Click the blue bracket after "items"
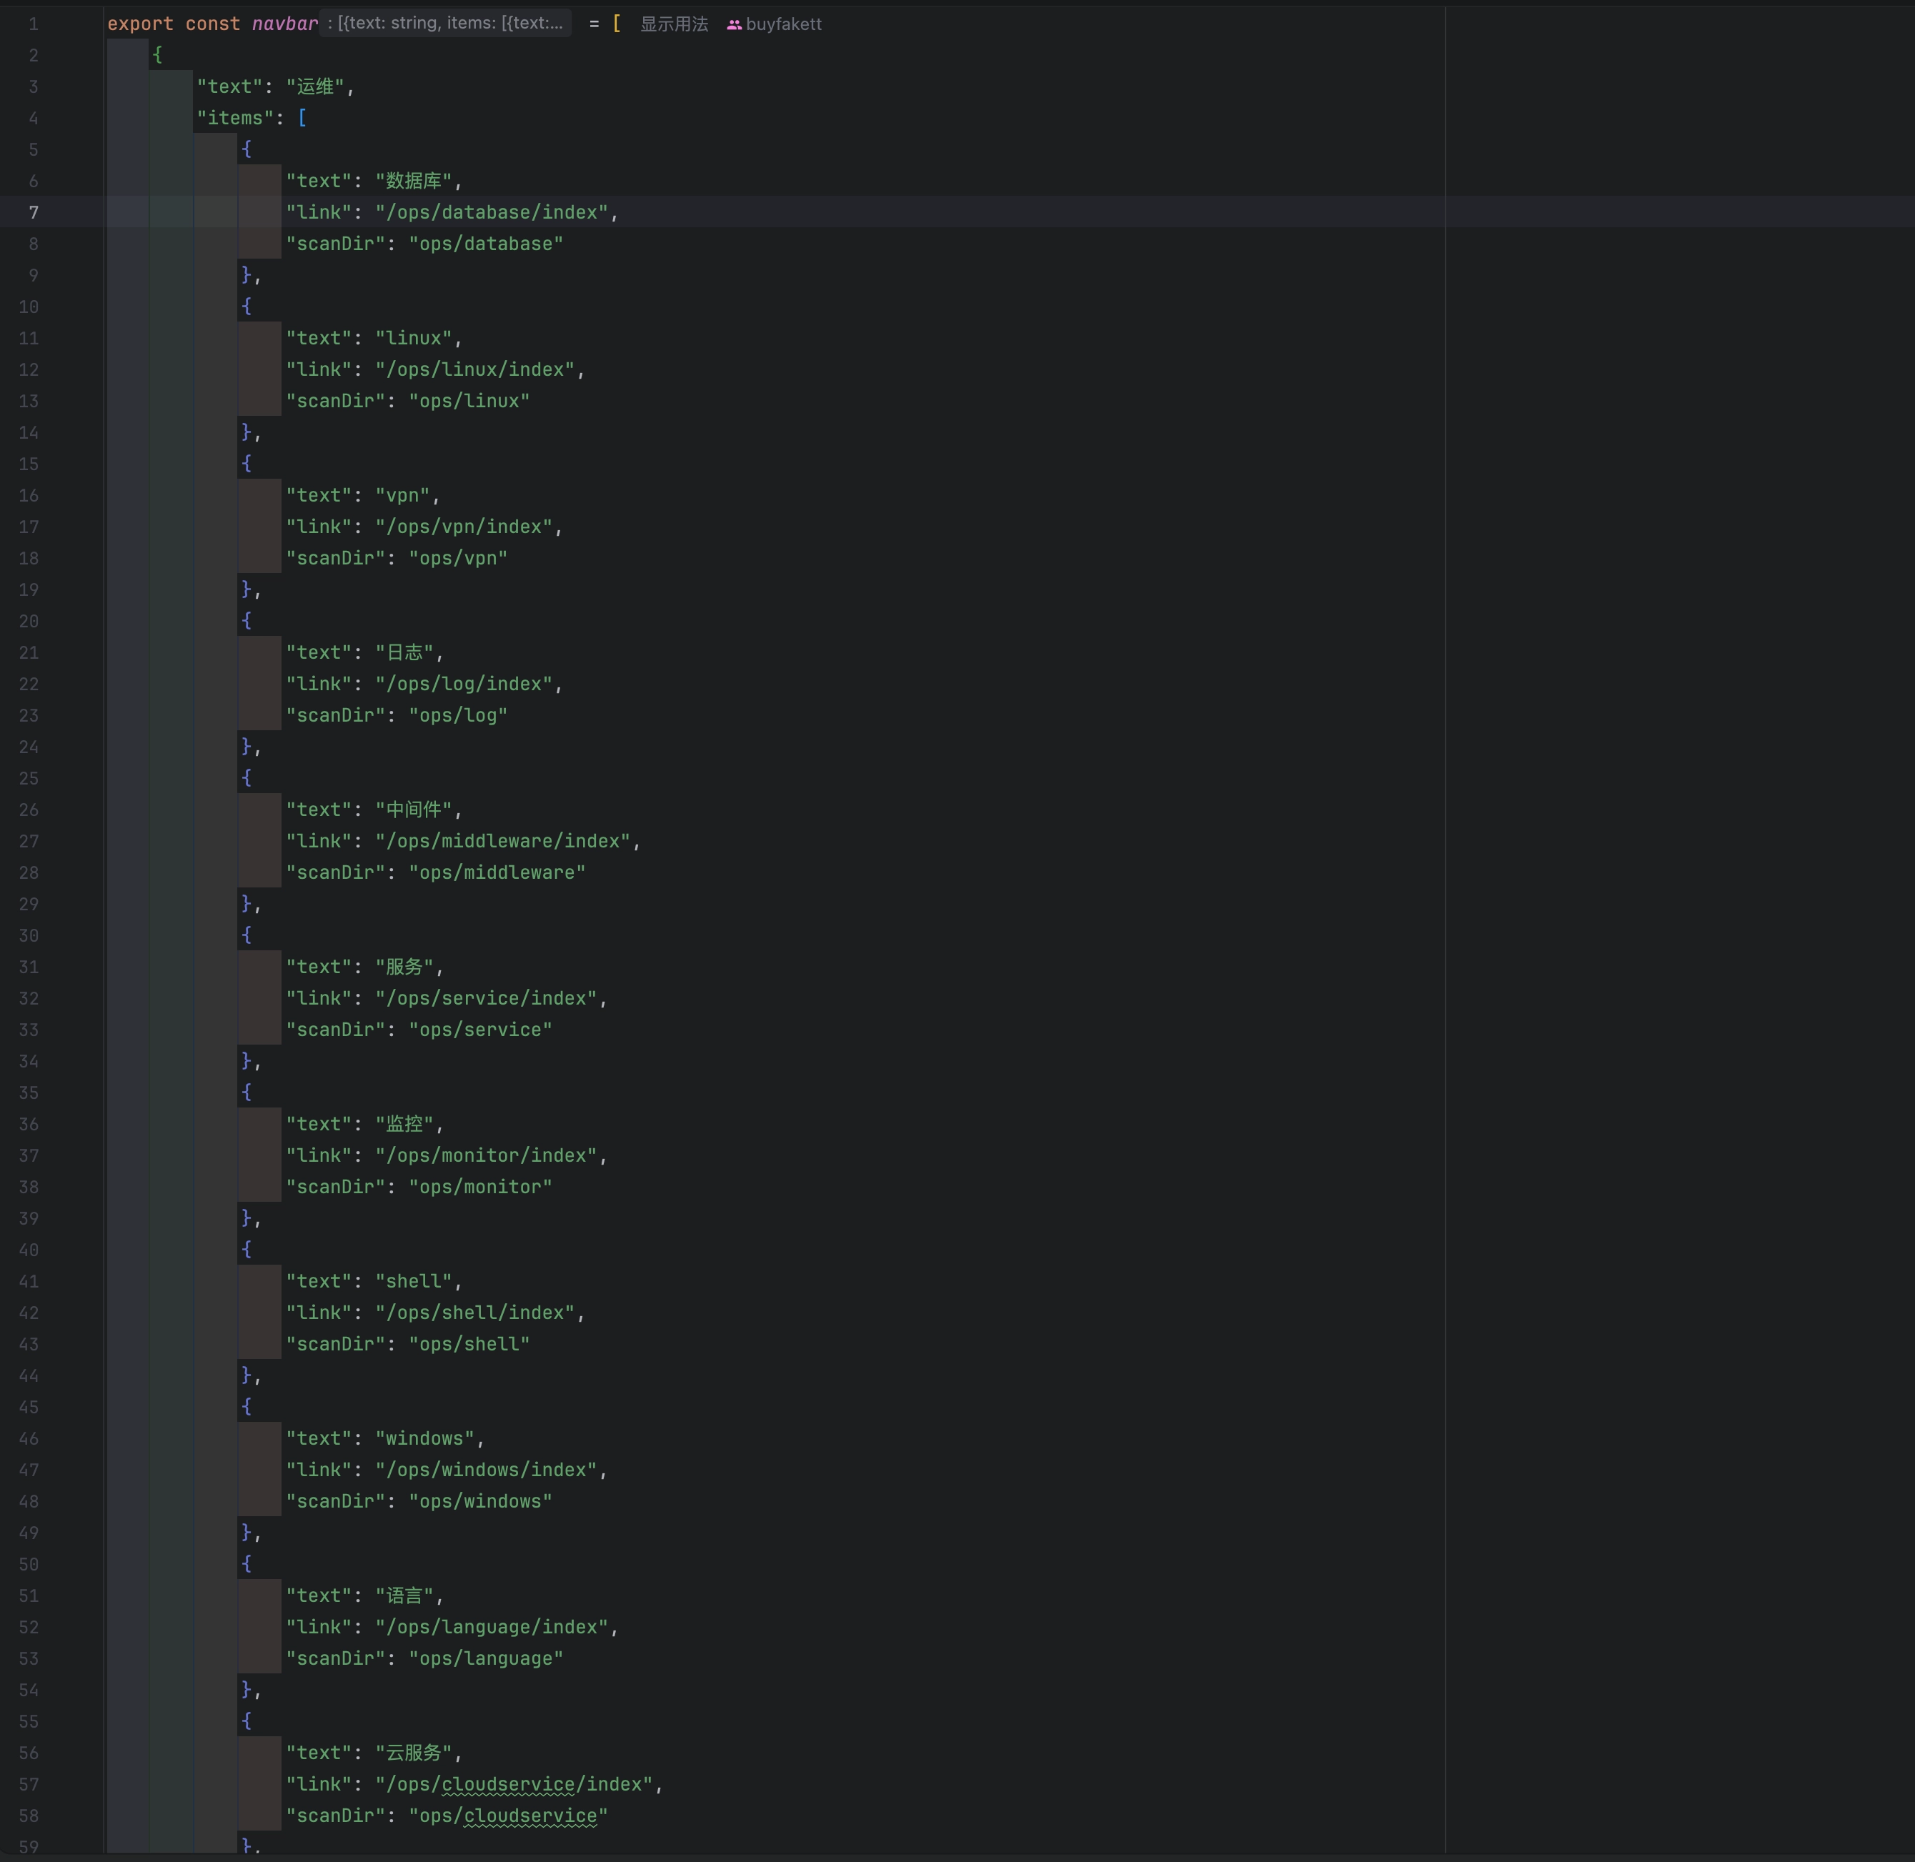Image resolution: width=1915 pixels, height=1862 pixels. (302, 119)
